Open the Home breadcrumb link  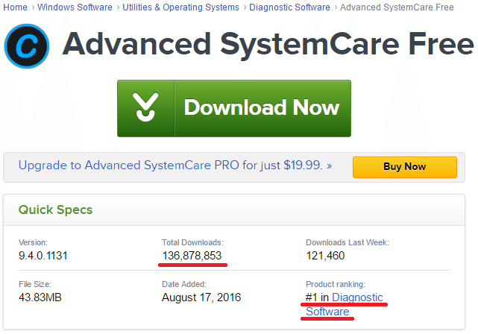(x=15, y=7)
